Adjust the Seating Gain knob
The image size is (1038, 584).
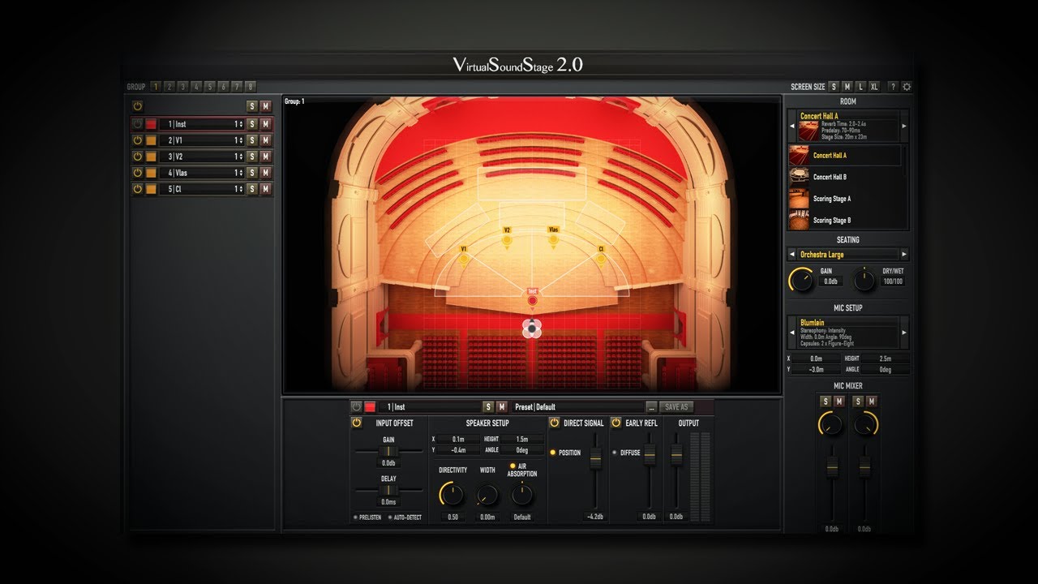801,281
